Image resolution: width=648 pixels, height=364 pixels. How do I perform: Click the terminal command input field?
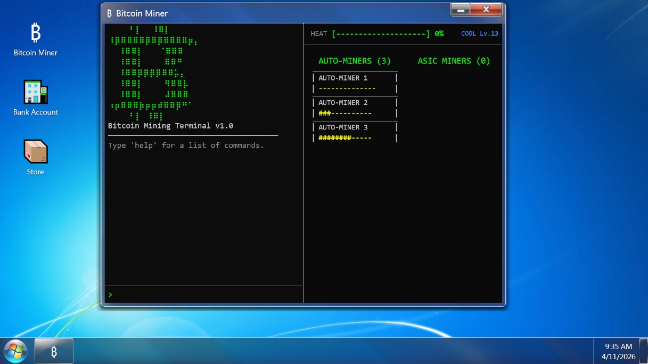pos(205,294)
